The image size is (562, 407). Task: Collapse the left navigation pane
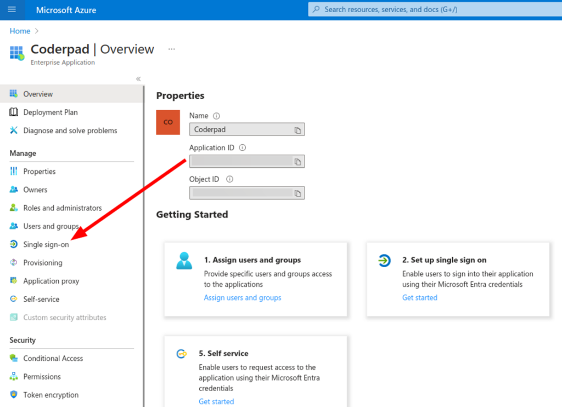tap(138, 78)
